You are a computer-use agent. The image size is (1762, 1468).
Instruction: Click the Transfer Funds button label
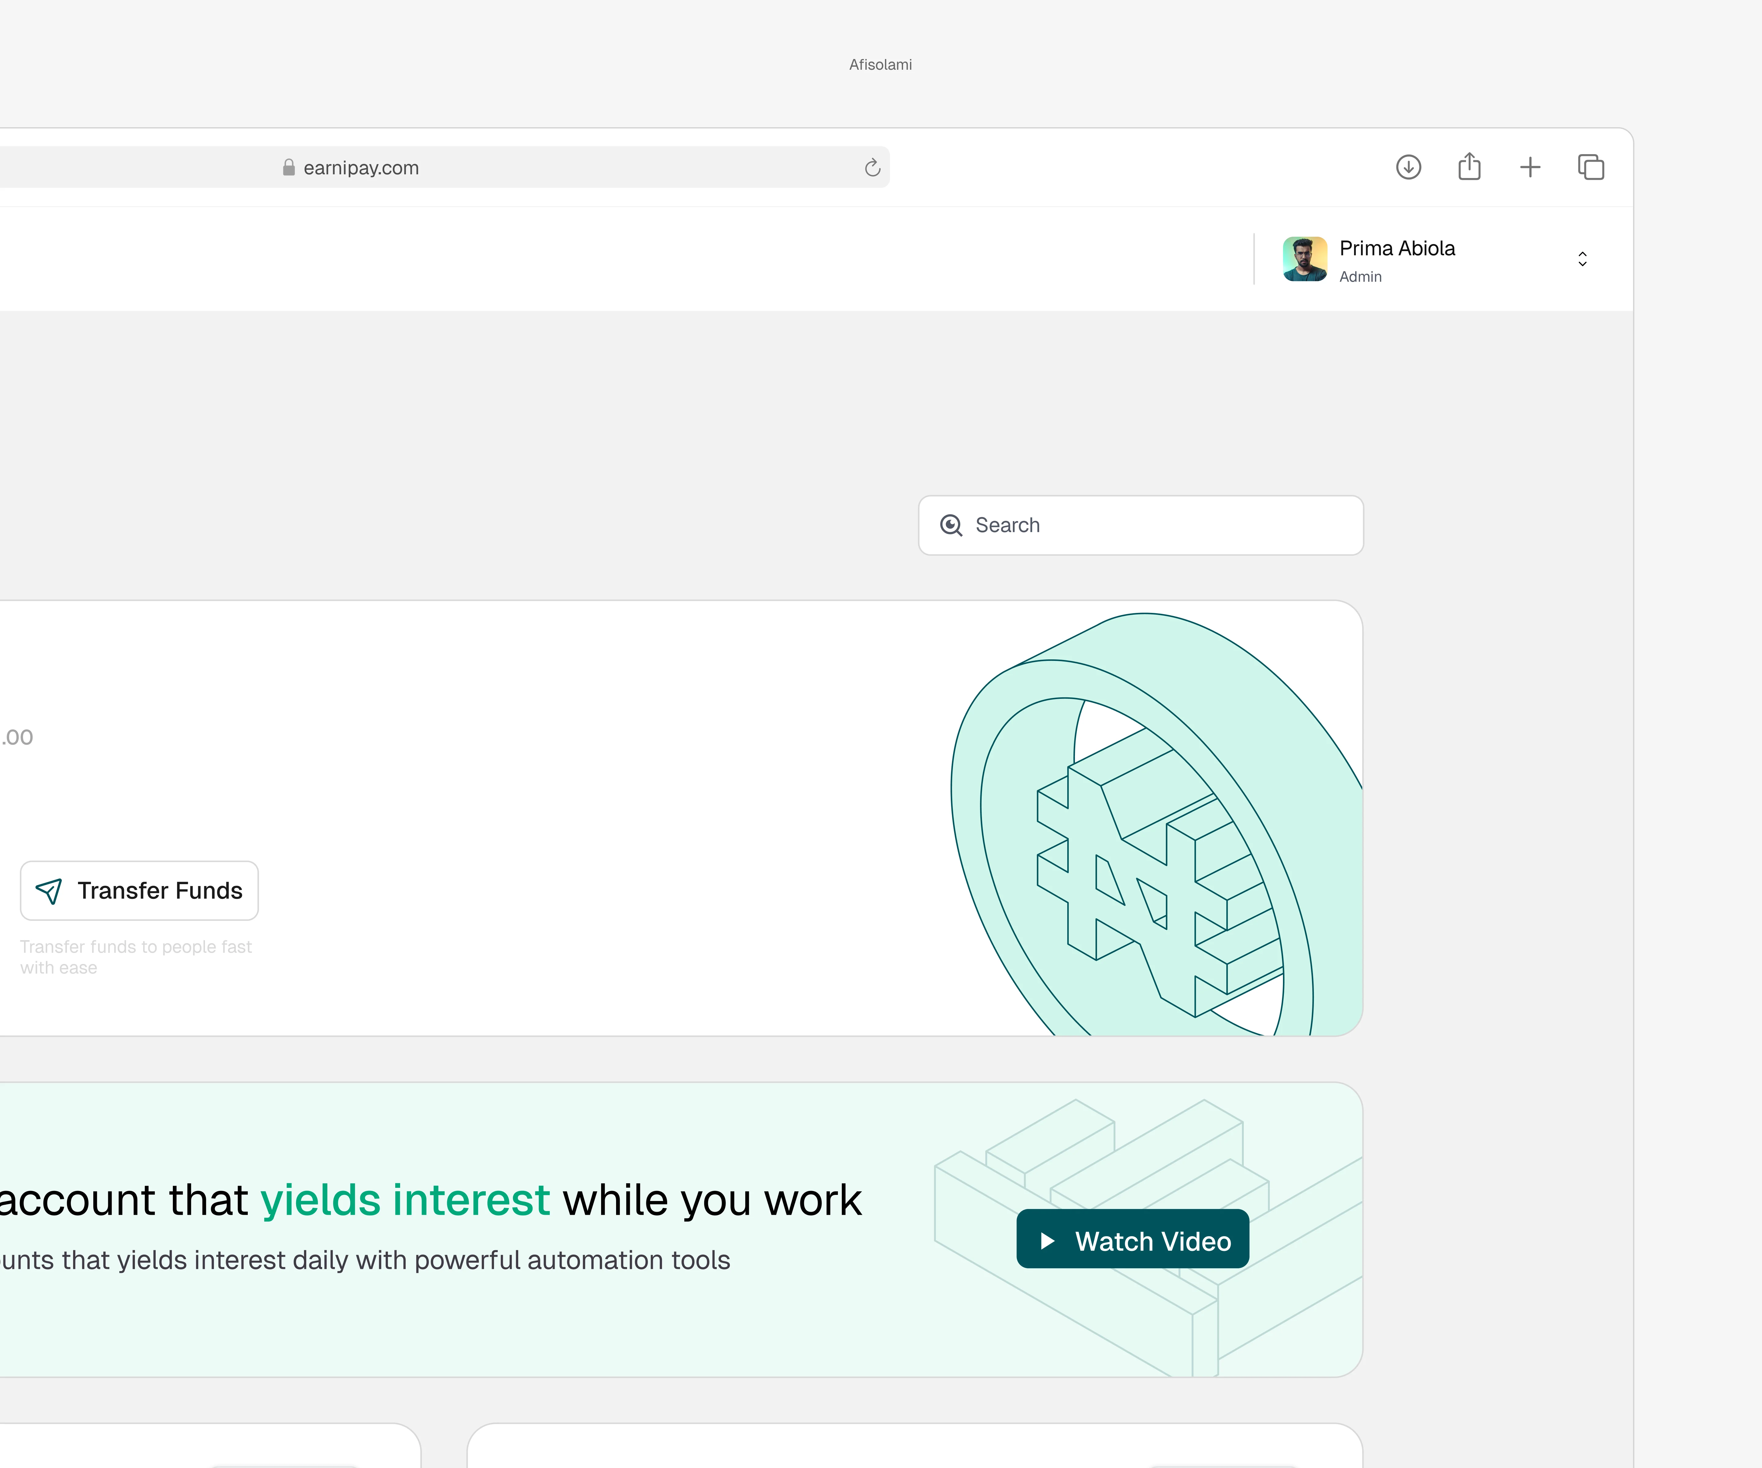click(x=159, y=891)
